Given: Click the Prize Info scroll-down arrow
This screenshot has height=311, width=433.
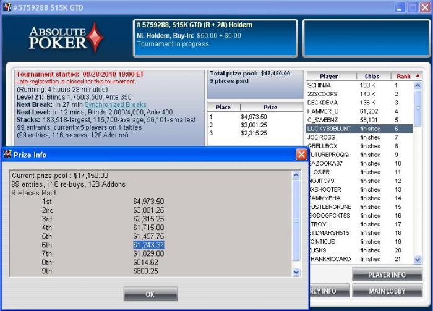Looking at the screenshot, I should 296,273.
